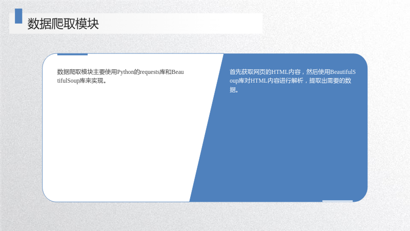The width and height of the screenshot is (410, 231).
Task: Select the slide title 数据爬取模块
Action: (63, 24)
